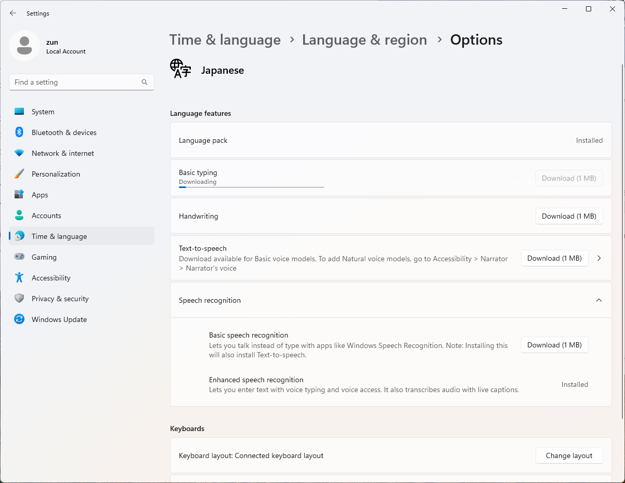
Task: Maximize the Settings window
Action: pos(589,9)
